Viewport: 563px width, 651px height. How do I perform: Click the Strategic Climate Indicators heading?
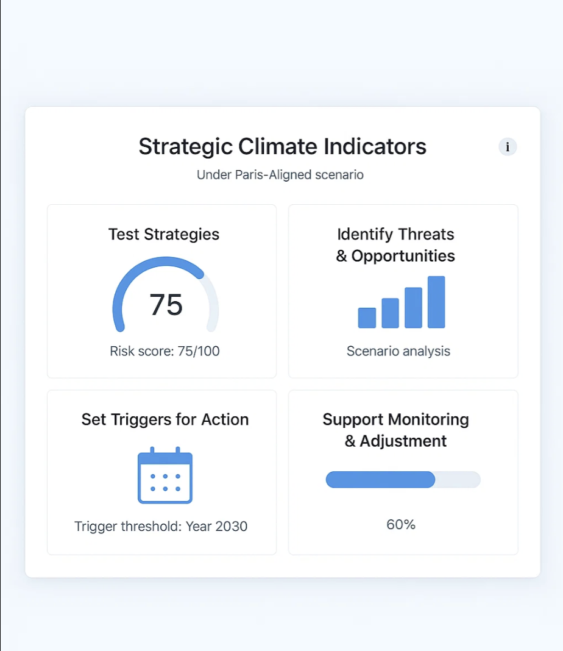pyautogui.click(x=281, y=146)
